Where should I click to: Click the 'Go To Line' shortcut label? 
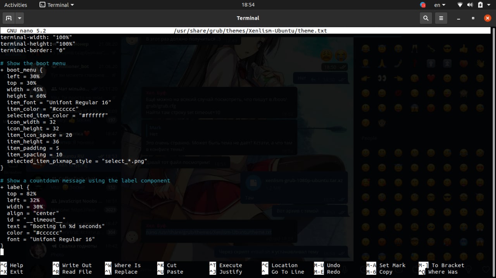pos(288,272)
